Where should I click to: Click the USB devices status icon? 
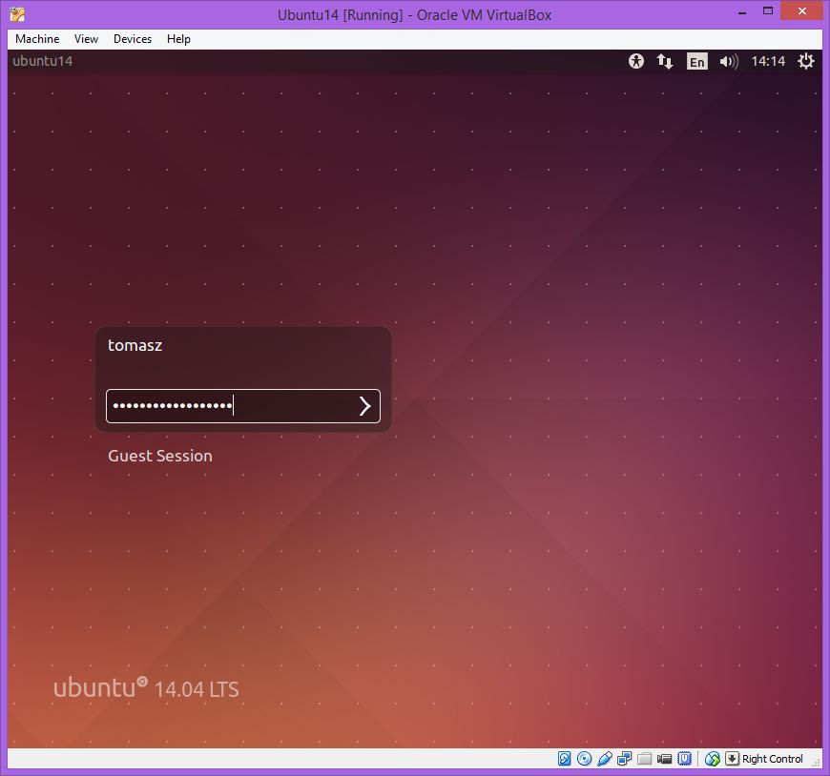[x=605, y=759]
